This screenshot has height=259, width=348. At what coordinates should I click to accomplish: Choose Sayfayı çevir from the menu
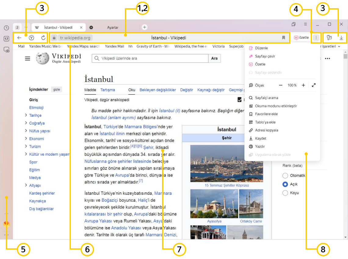pyautogui.click(x=265, y=56)
